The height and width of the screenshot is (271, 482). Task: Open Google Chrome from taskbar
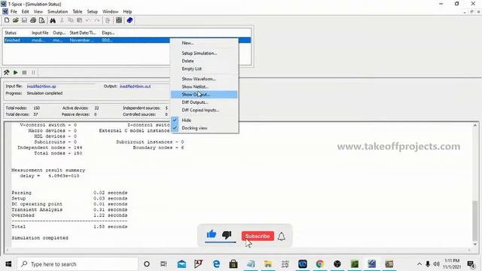(x=319, y=264)
